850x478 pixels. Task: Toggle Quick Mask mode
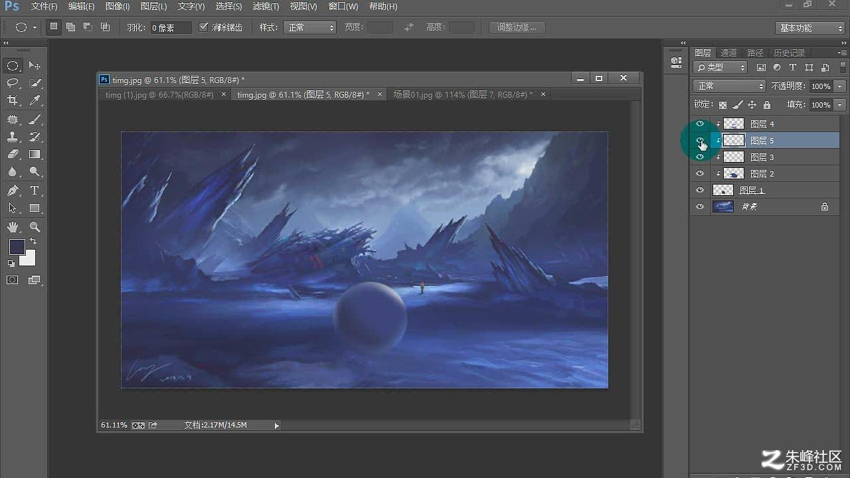pos(13,280)
